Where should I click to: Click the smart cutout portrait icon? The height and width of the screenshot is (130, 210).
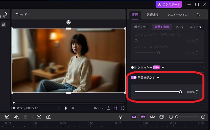click(x=39, y=117)
